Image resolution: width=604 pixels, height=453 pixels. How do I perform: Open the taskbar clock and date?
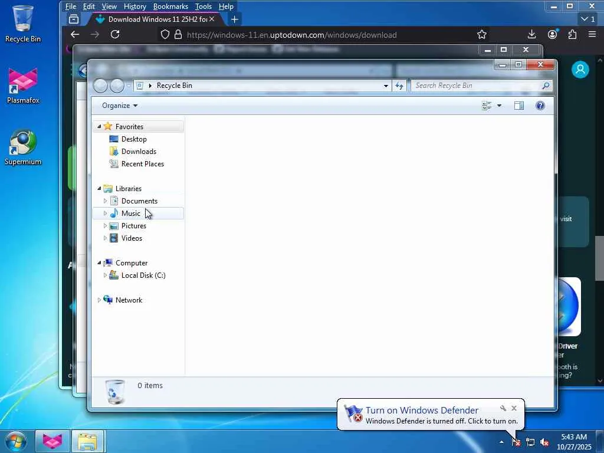574,442
